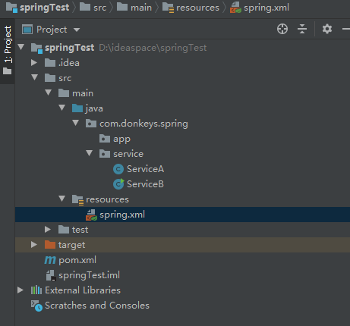Click the Maven pom.xml icon
Viewport: 350px width, 326px height.
click(x=50, y=260)
